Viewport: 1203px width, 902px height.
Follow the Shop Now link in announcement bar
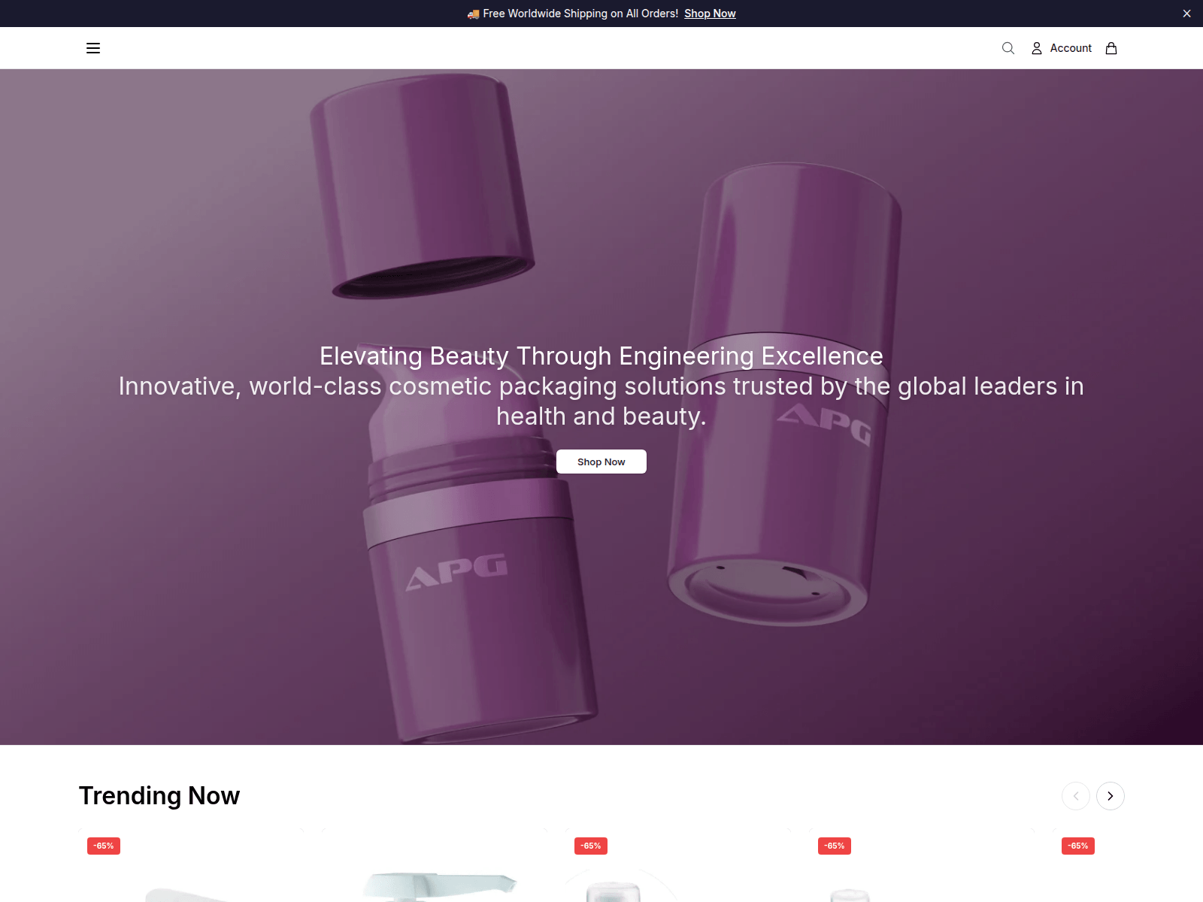point(710,14)
